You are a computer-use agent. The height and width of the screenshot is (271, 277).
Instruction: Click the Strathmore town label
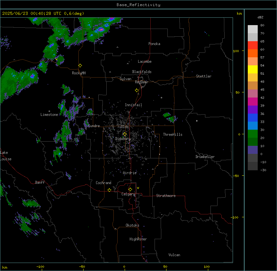point(166,196)
